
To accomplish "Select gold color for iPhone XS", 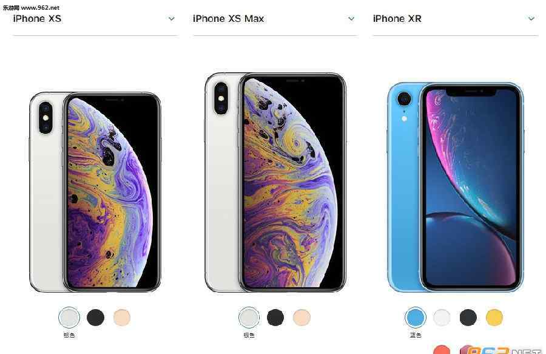I will click(122, 318).
